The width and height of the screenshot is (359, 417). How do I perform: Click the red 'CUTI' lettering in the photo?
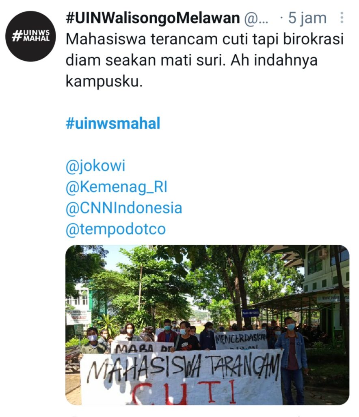coord(183,393)
